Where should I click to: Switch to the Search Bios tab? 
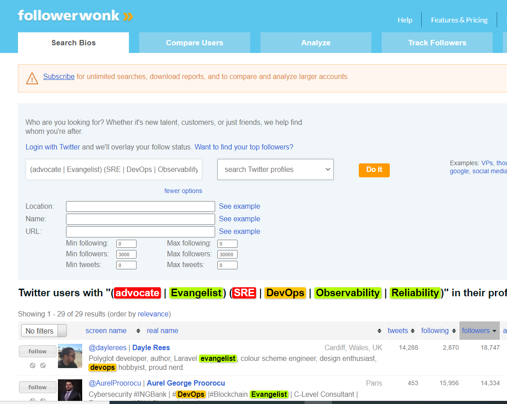tap(73, 43)
